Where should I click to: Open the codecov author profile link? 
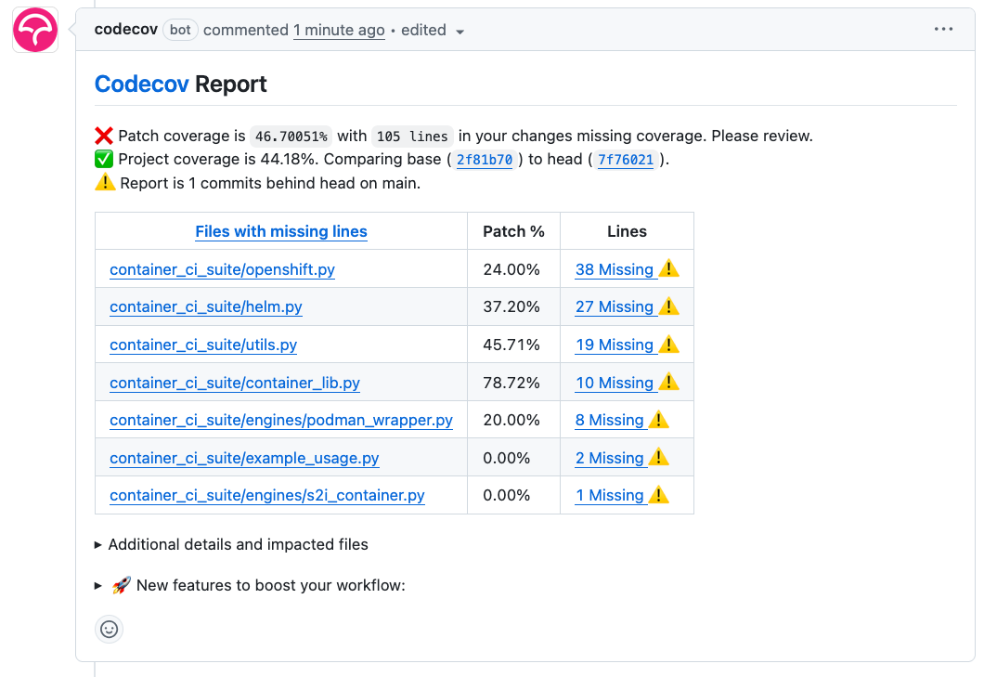click(x=125, y=30)
